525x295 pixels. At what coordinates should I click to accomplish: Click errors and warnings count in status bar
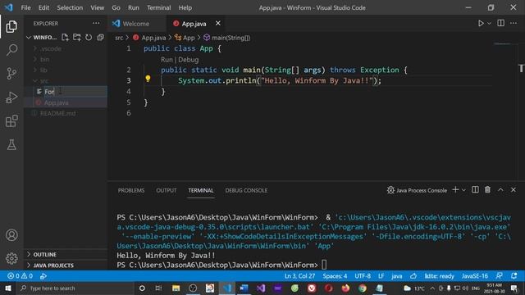(20, 276)
